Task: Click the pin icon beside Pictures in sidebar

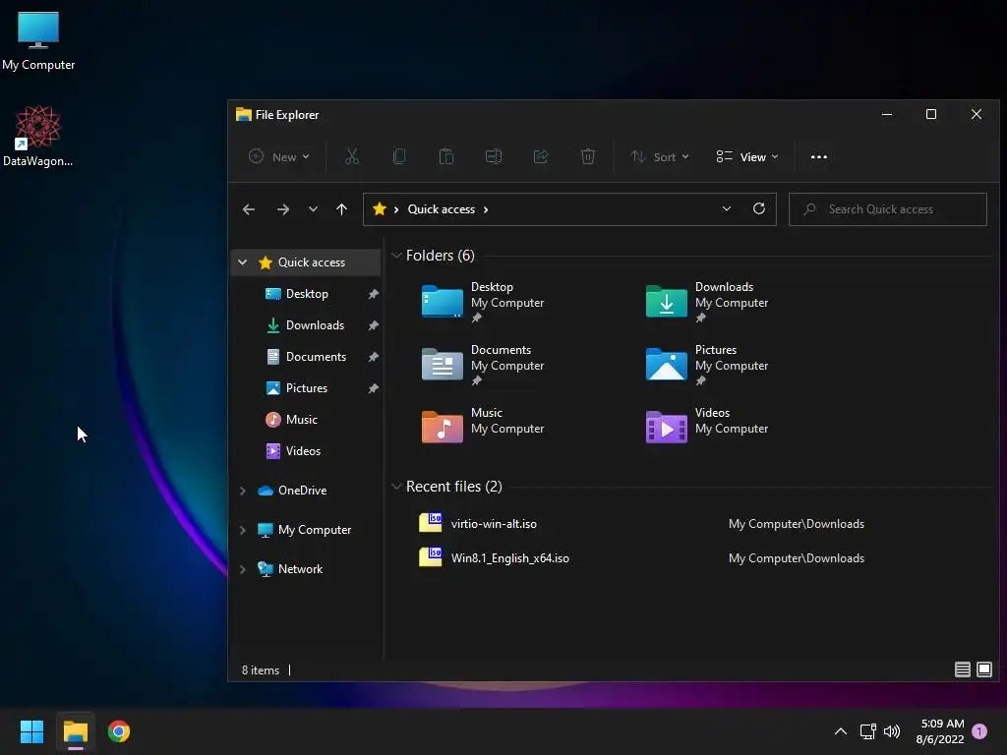Action: [373, 388]
